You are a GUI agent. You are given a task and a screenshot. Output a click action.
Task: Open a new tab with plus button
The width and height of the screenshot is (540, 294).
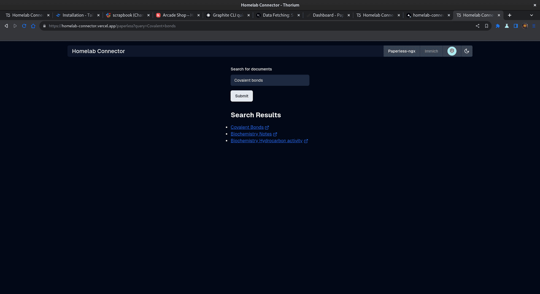(510, 15)
